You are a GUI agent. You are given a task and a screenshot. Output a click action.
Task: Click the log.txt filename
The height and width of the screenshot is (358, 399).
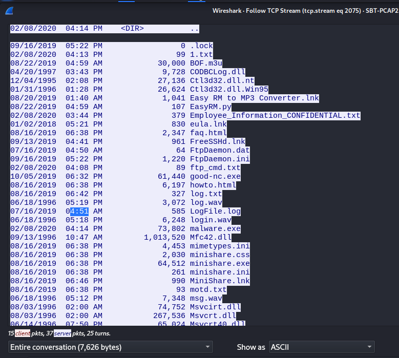click(206, 194)
